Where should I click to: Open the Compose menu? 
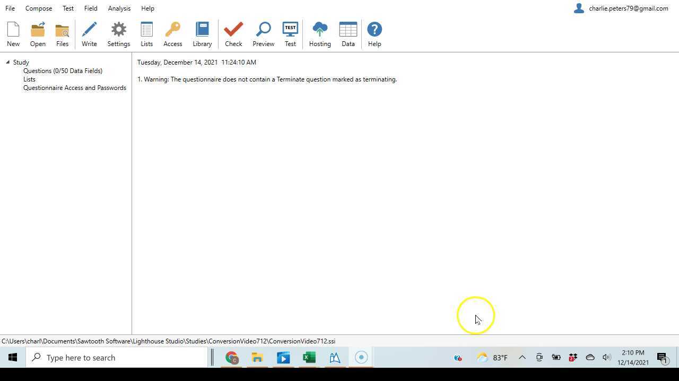point(38,8)
